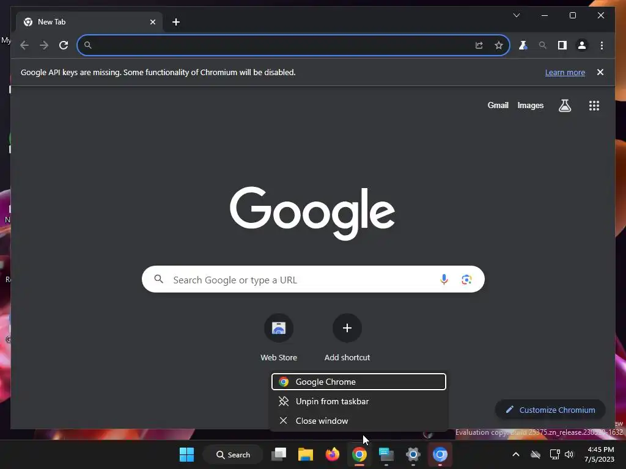
Task: Open taskbar Search
Action: click(x=233, y=454)
